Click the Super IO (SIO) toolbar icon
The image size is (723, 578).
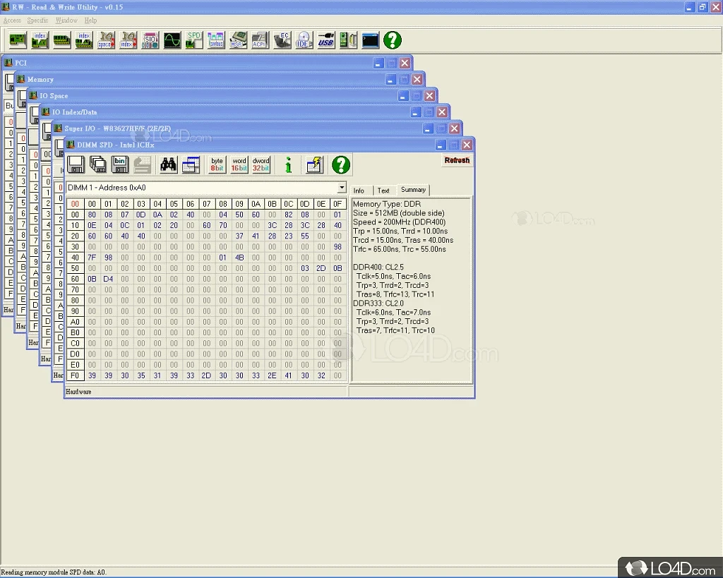point(150,40)
